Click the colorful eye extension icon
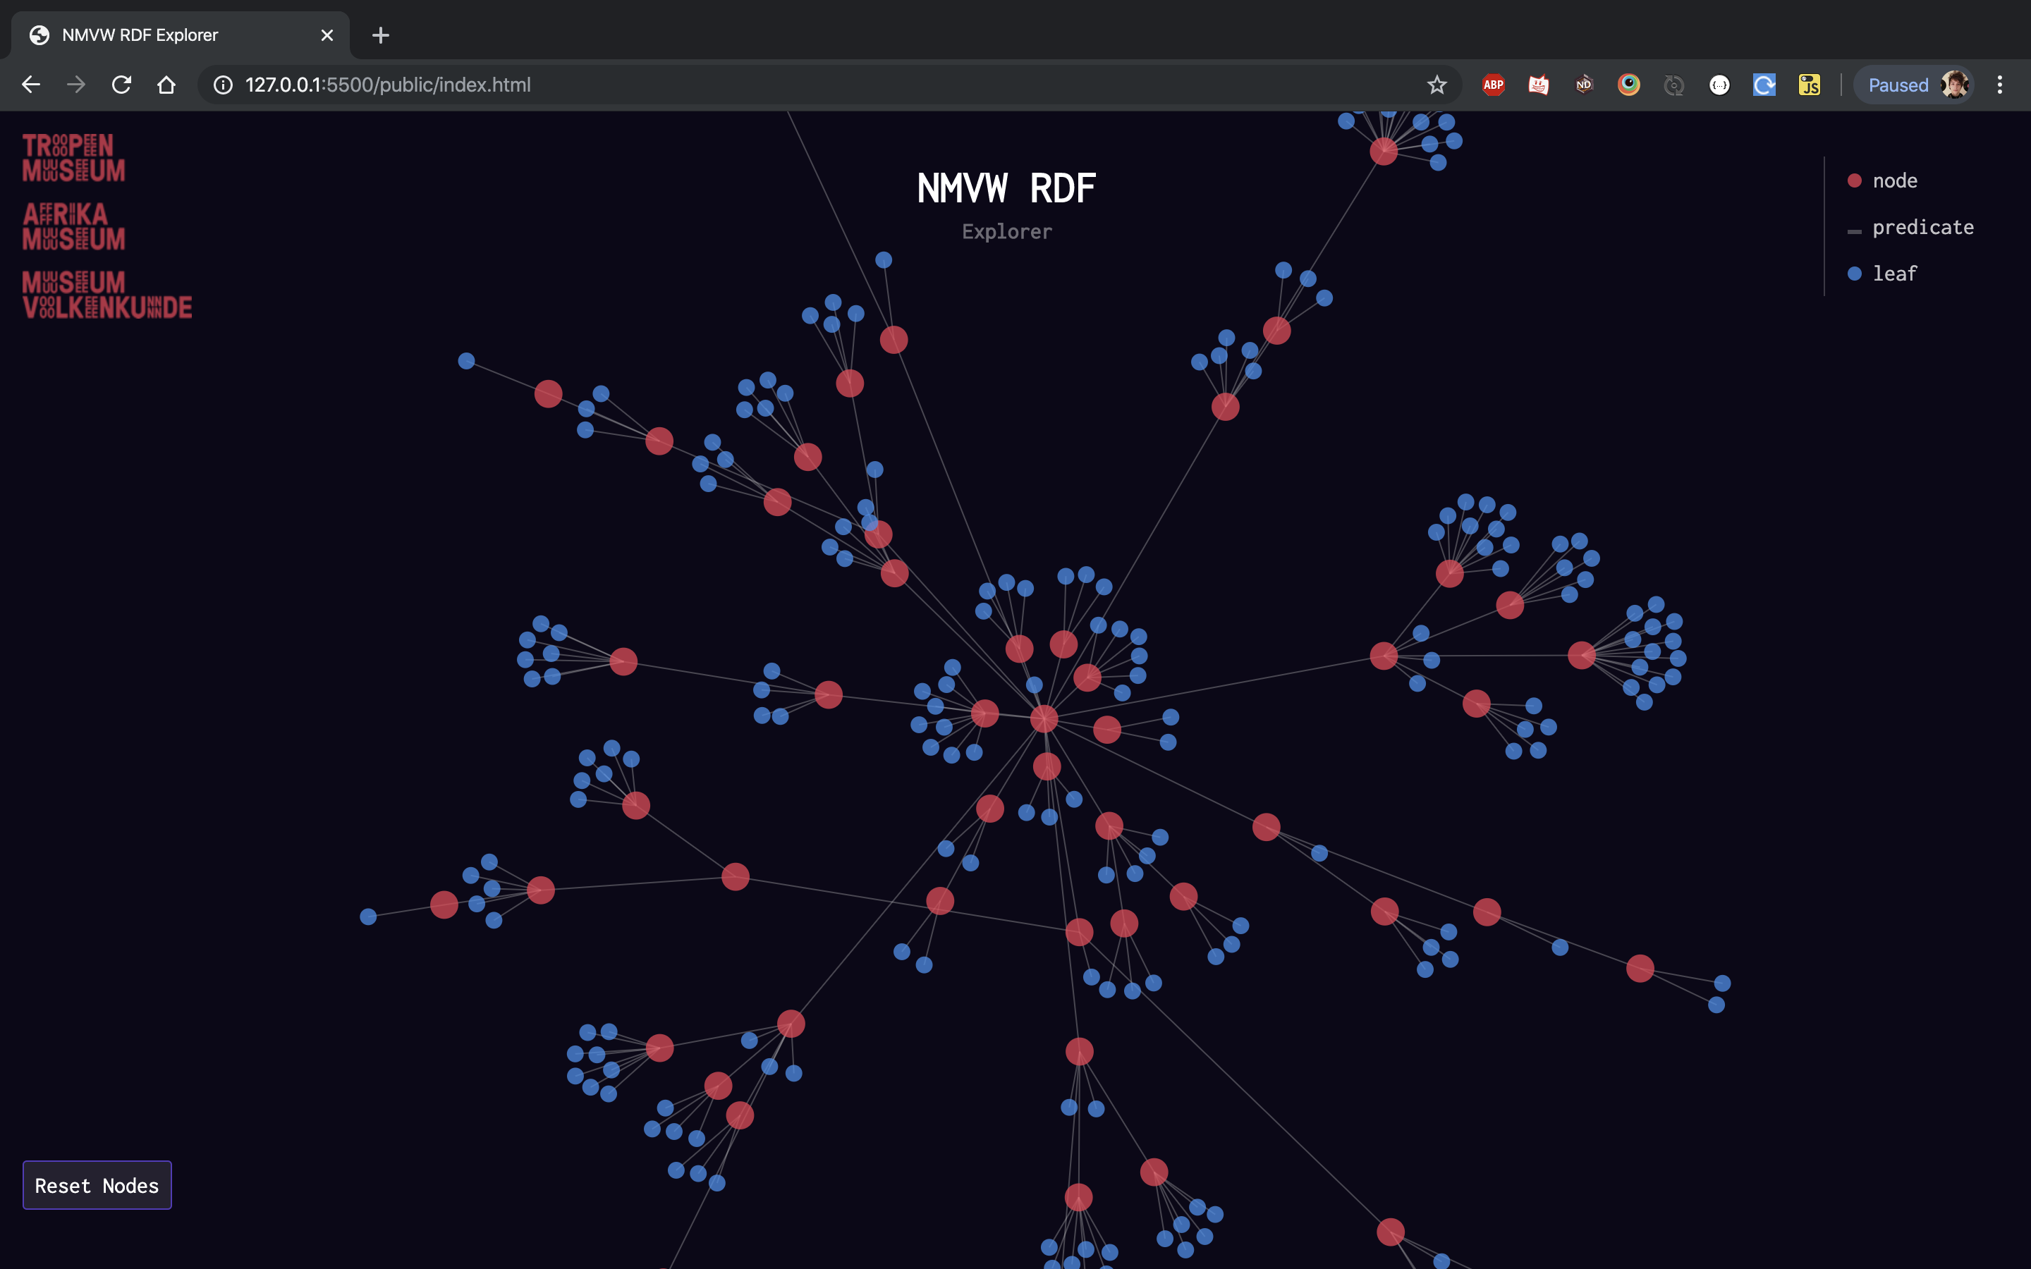 [x=1628, y=85]
